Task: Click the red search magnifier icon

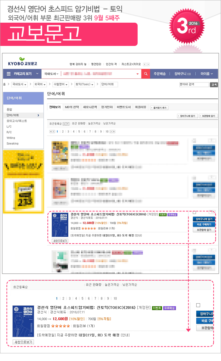Action: pyautogui.click(x=146, y=74)
